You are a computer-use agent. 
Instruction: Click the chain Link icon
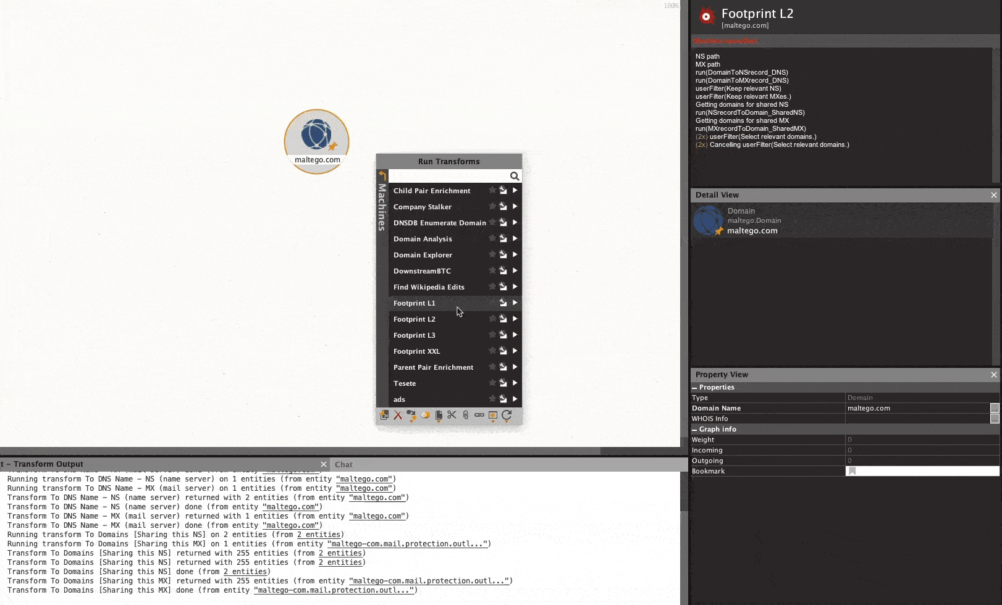point(479,415)
